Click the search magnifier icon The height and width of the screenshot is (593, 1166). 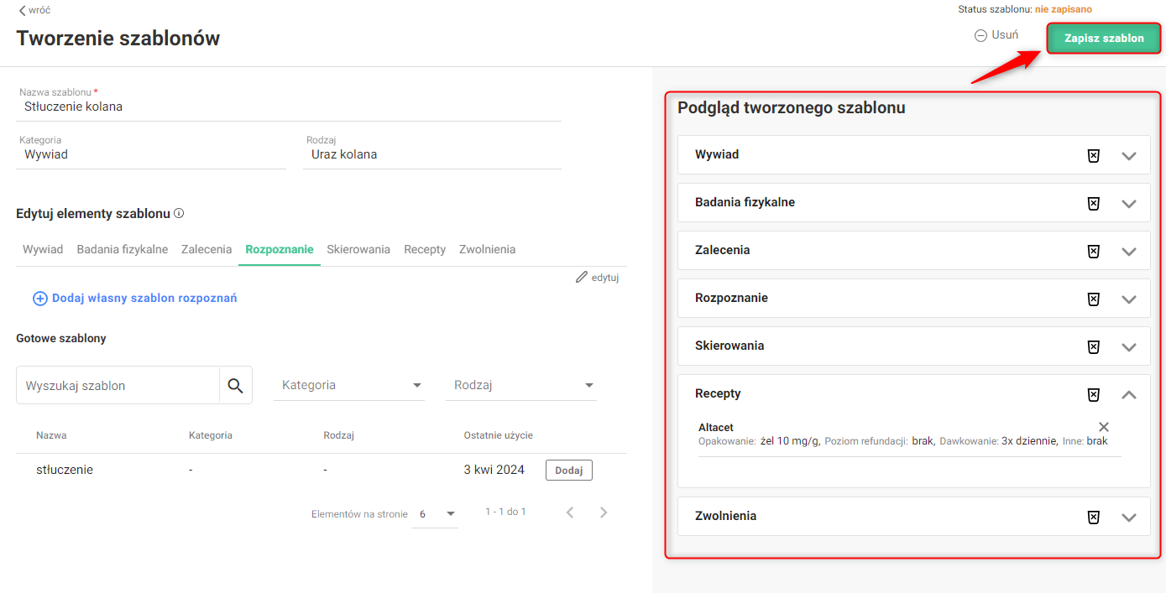(x=235, y=386)
